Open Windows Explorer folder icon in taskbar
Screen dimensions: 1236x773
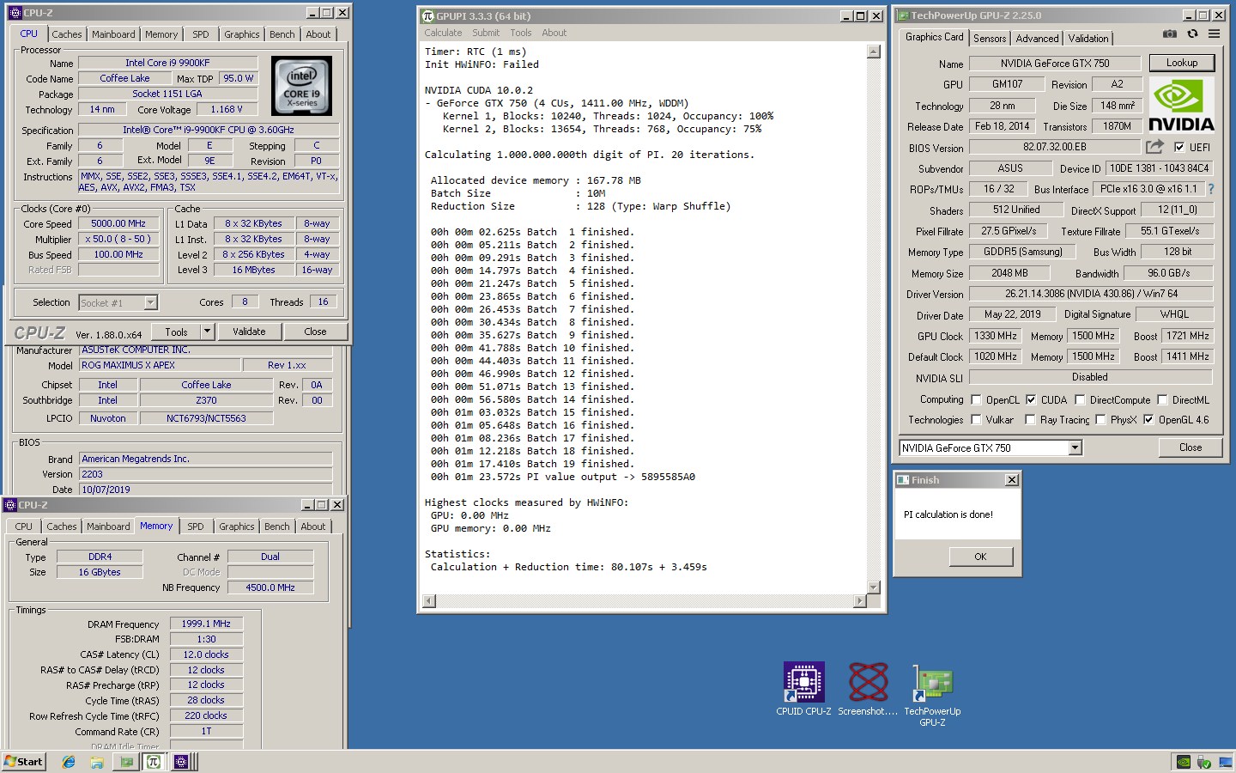97,762
